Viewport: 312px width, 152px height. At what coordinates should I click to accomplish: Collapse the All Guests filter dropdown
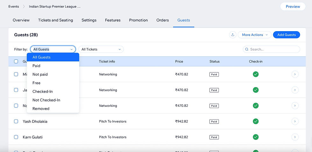pyautogui.click(x=53, y=49)
